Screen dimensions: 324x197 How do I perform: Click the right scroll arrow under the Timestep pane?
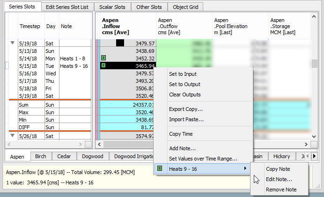[88, 145]
